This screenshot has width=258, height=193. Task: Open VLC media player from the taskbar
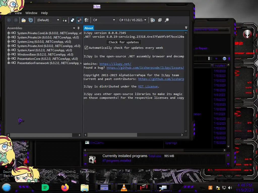124,187
